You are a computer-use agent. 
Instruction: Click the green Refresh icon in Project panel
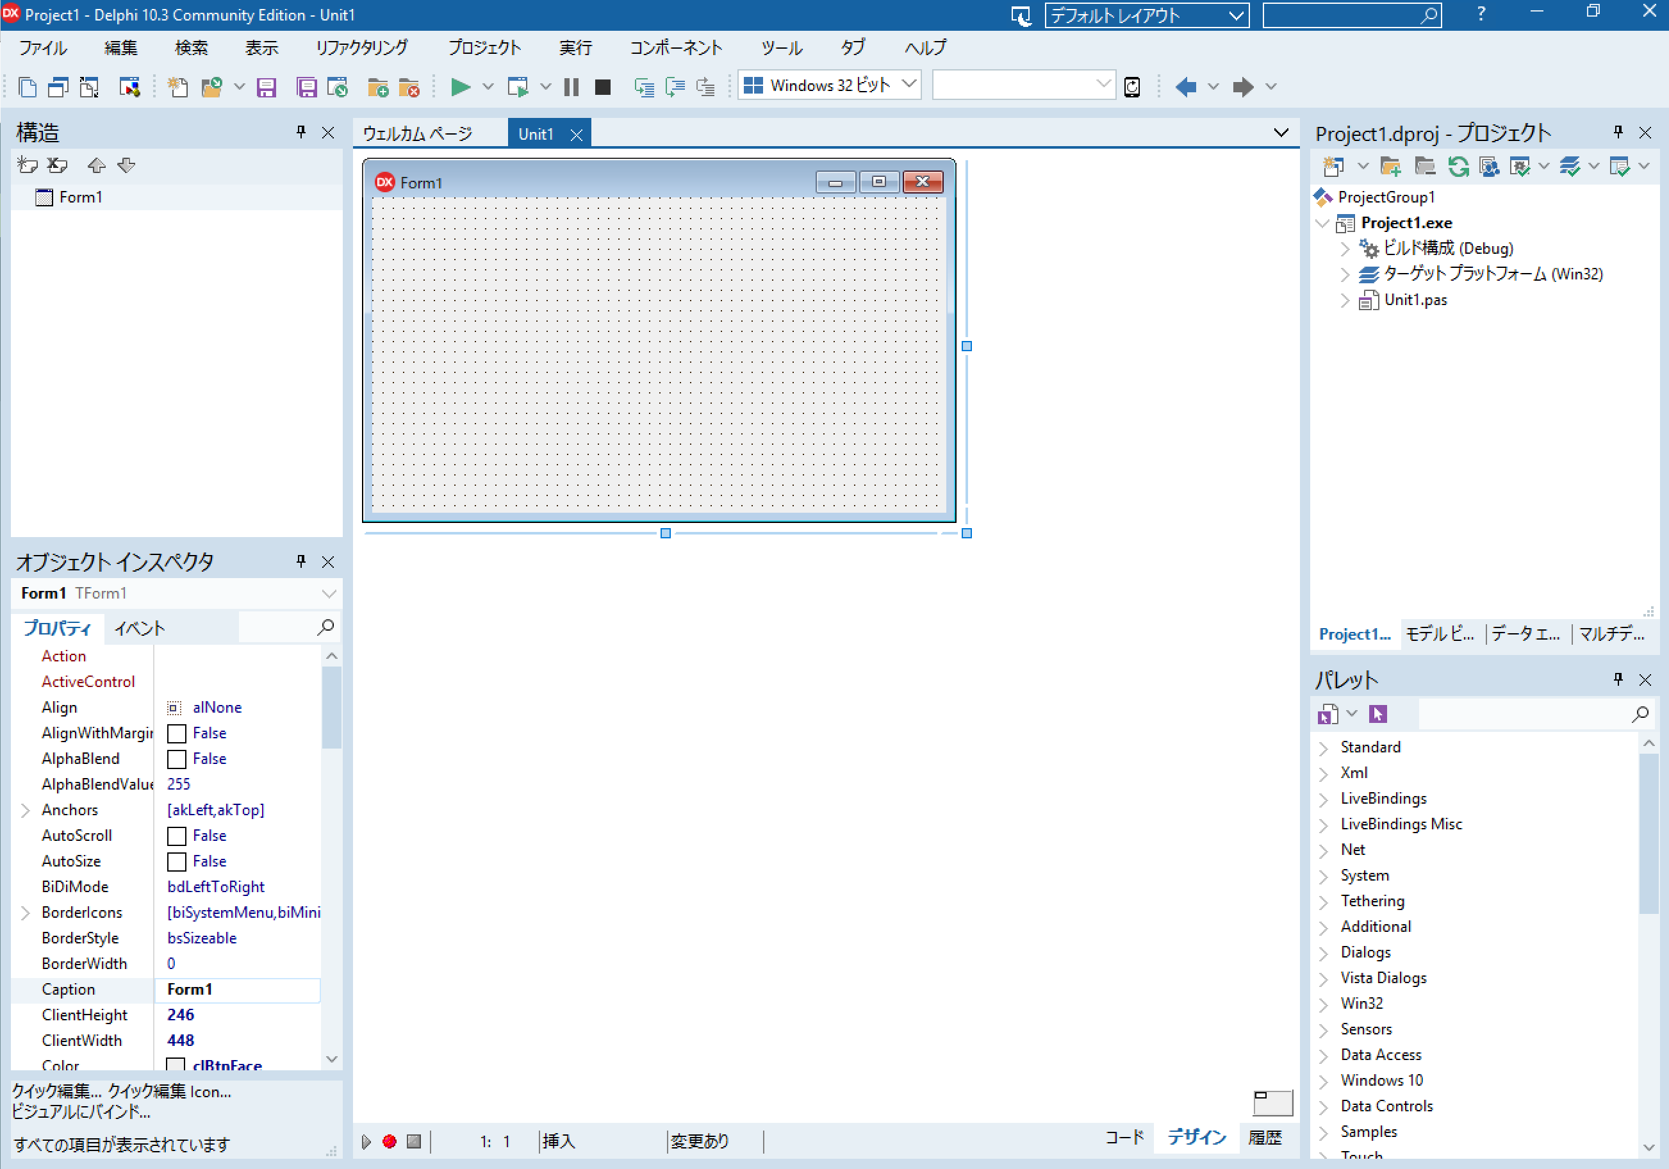point(1458,167)
